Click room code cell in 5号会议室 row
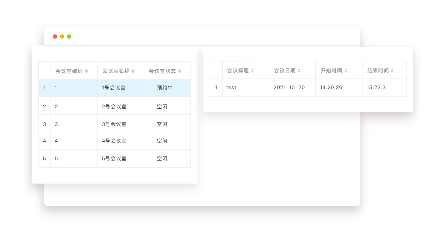Image resolution: width=444 pixels, height=242 pixels. tap(74, 159)
